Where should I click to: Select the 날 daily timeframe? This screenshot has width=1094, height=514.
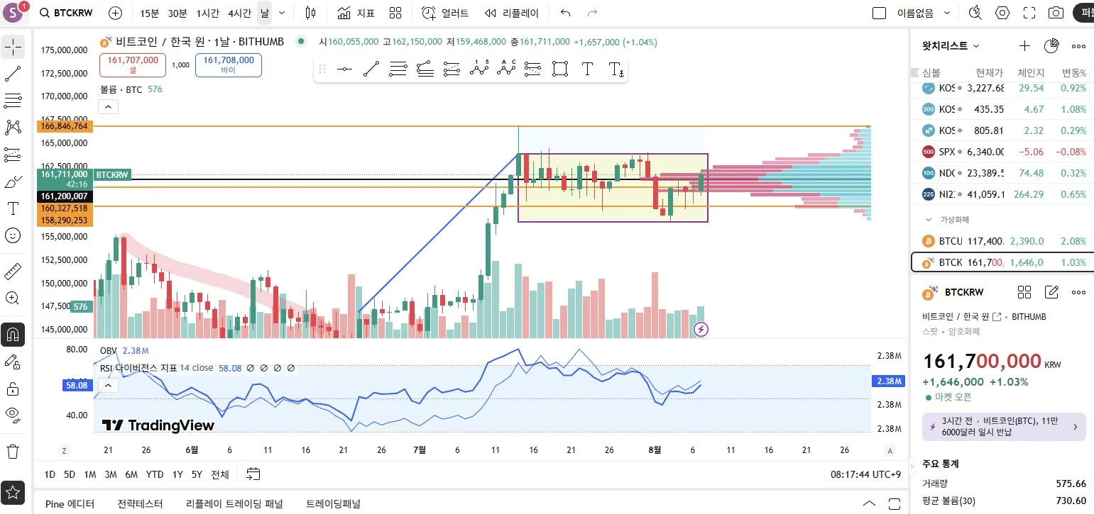pyautogui.click(x=264, y=13)
